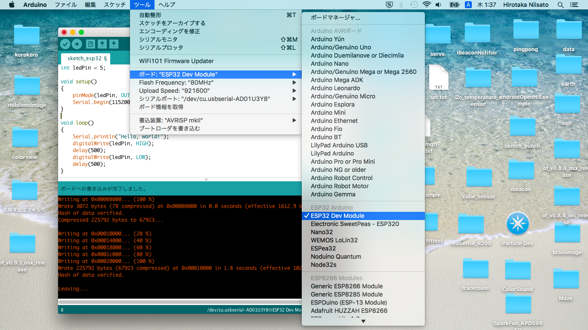Open the Particle Dev app icon

[517, 224]
